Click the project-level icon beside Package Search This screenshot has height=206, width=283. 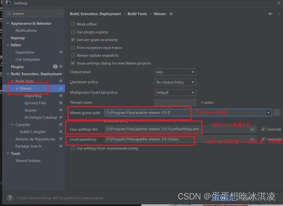click(61, 146)
